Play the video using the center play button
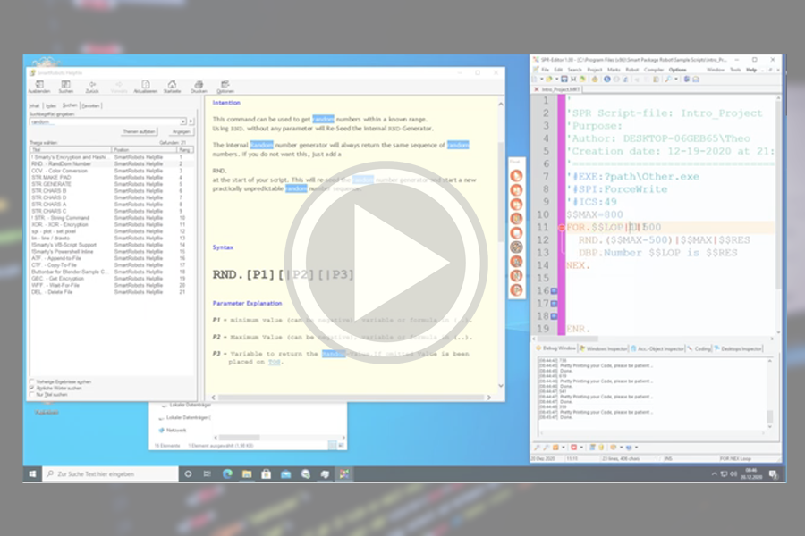Screen dimensions: 805x536 (x=402, y=267)
